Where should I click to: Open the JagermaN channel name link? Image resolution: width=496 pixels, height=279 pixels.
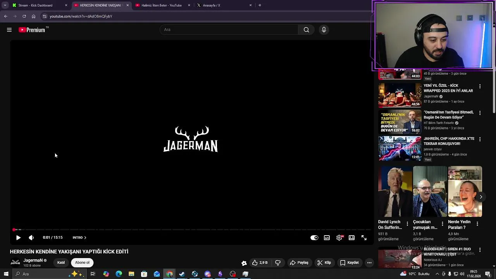(x=33, y=260)
